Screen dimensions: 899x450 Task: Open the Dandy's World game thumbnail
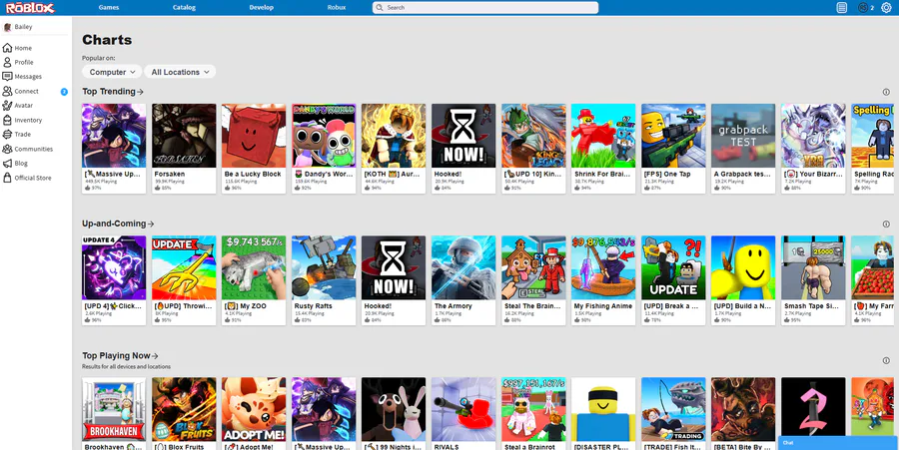324,136
